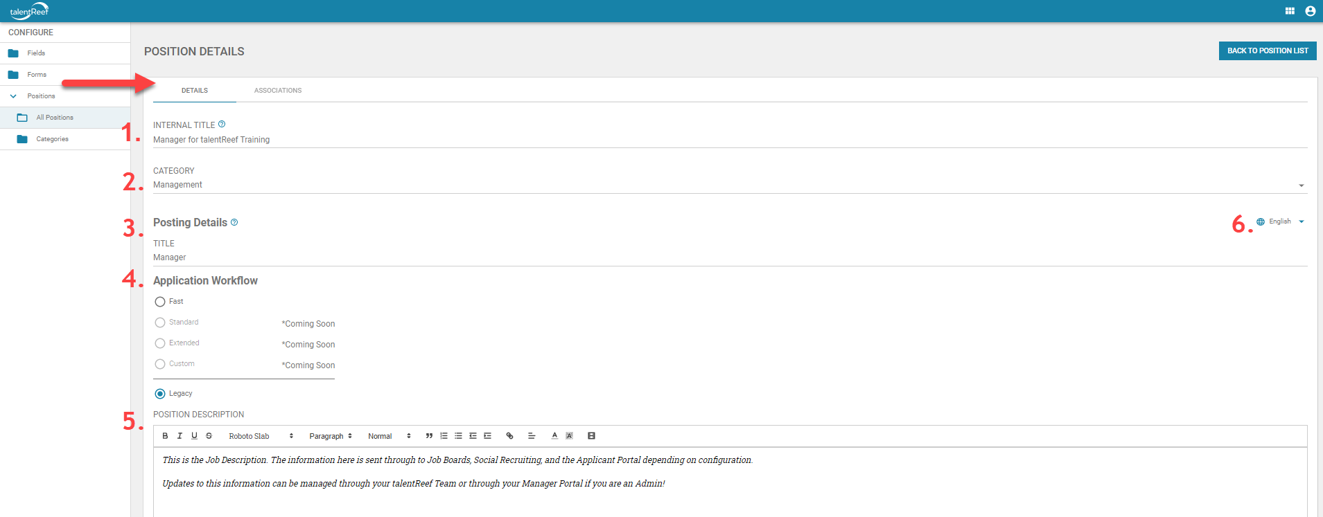Insert a numbered list in description
Screen dimensions: 1323x517
pyautogui.click(x=444, y=436)
